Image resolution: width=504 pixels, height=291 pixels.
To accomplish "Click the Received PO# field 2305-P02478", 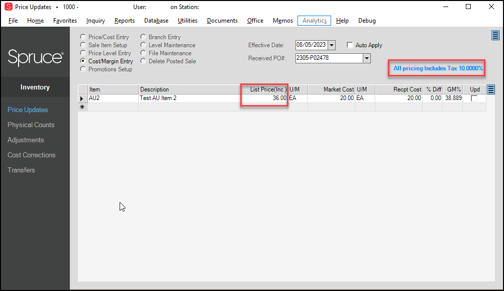I will tap(329, 58).
